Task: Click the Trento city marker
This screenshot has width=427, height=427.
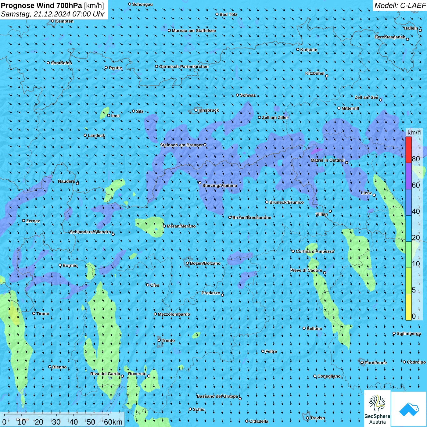Action: pos(159,340)
